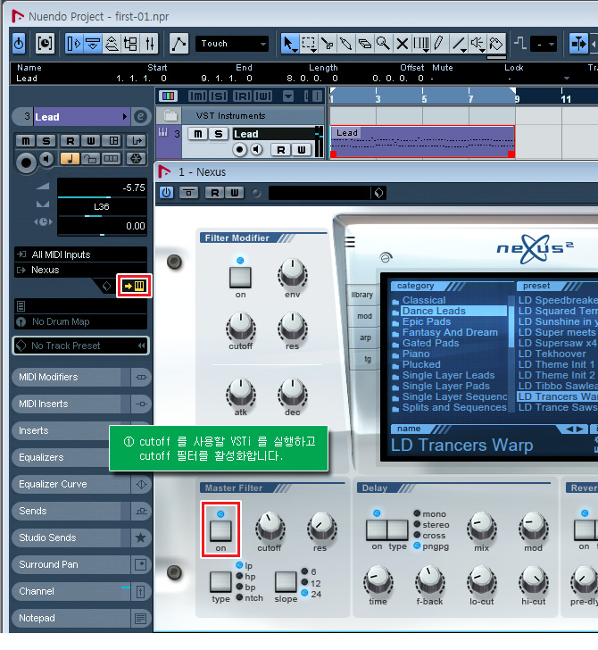Select the Draw pencil tool
The width and height of the screenshot is (598, 650).
click(x=438, y=43)
